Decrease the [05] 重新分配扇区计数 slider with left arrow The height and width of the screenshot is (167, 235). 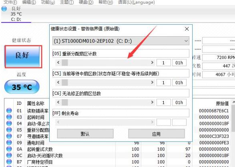58,63
